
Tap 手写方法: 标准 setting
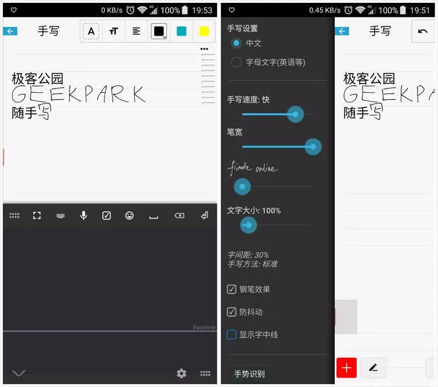(x=252, y=264)
